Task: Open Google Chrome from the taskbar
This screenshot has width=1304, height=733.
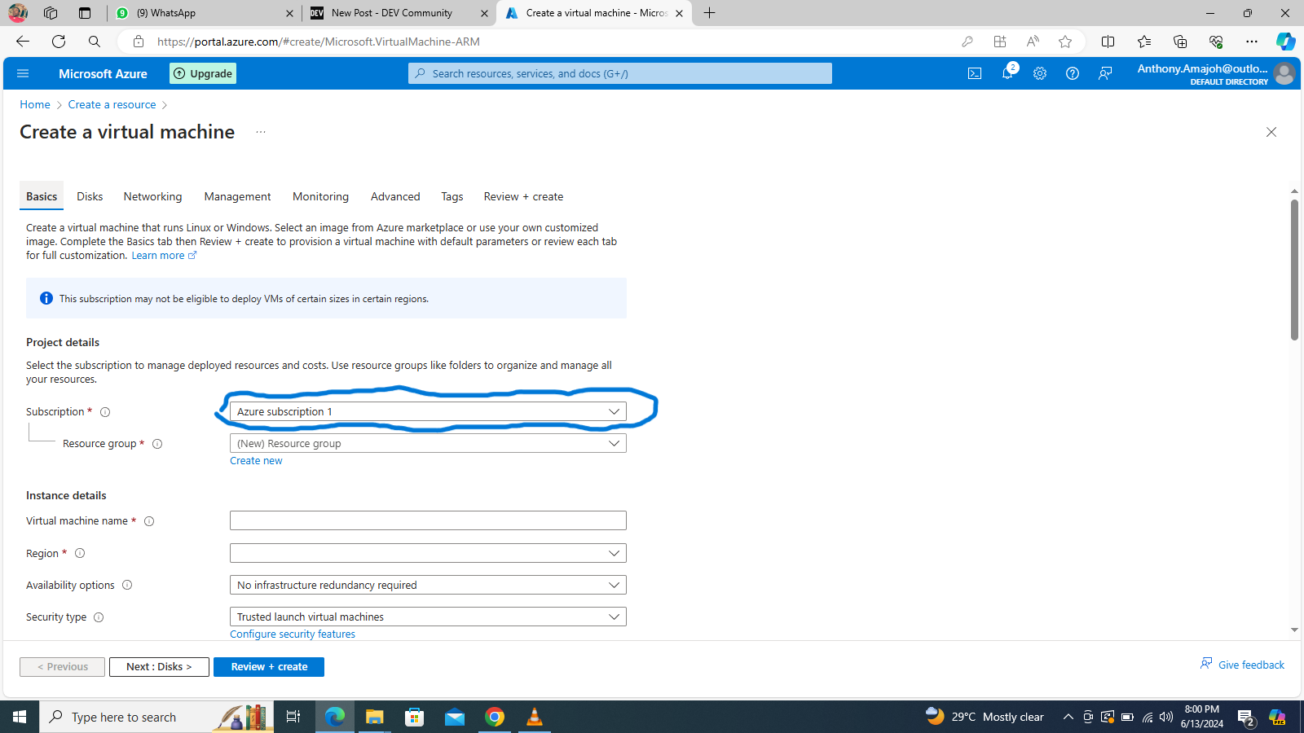Action: [495, 717]
